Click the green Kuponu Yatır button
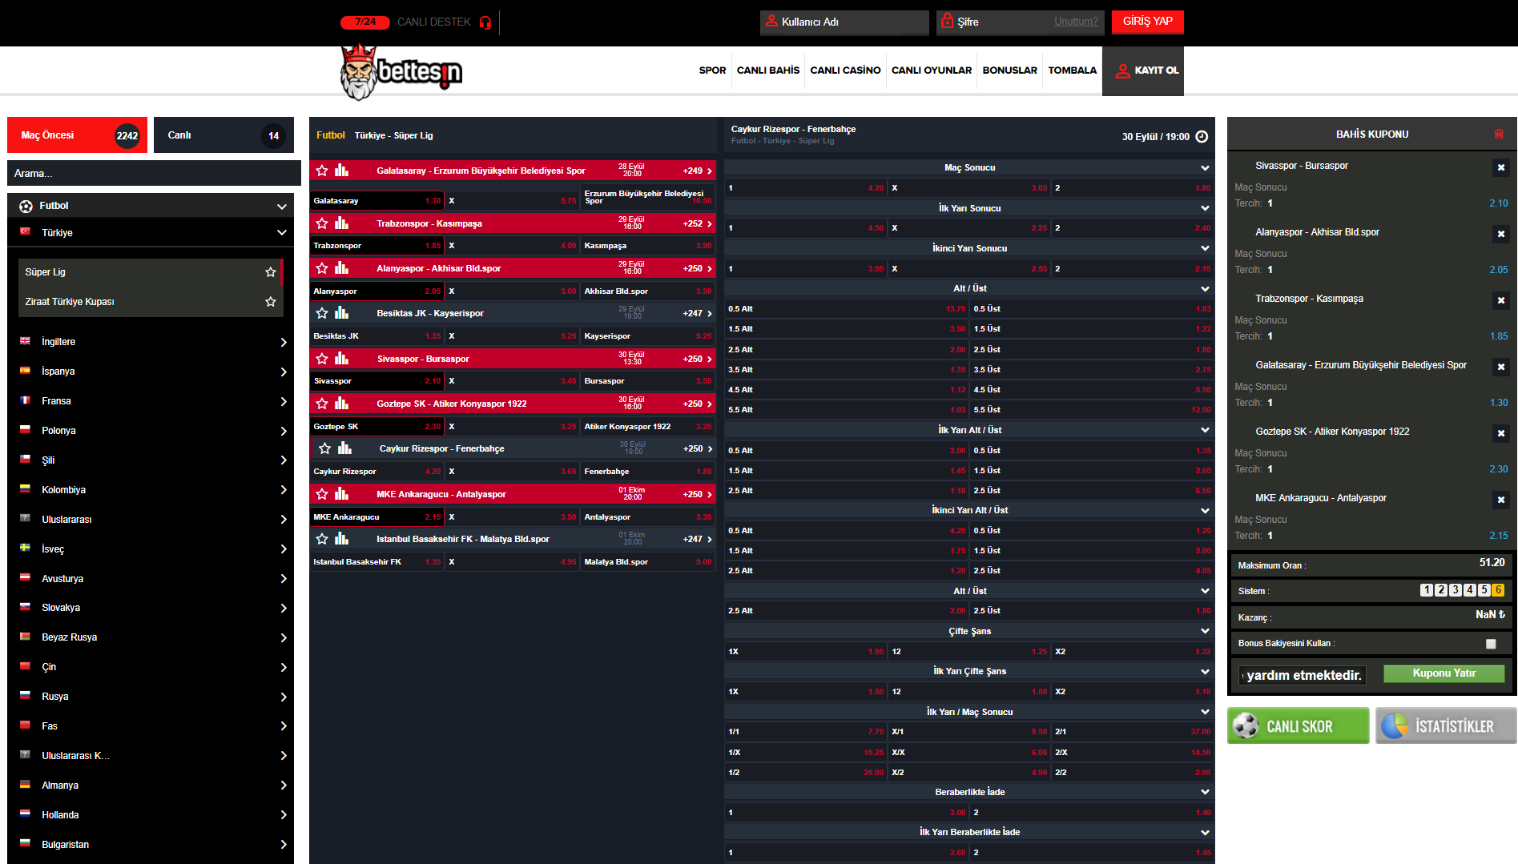Image resolution: width=1518 pixels, height=864 pixels. 1444,673
